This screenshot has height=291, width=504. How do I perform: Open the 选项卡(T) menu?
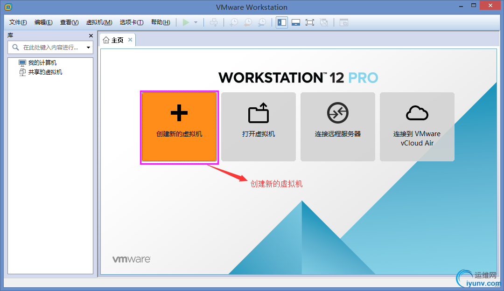132,22
